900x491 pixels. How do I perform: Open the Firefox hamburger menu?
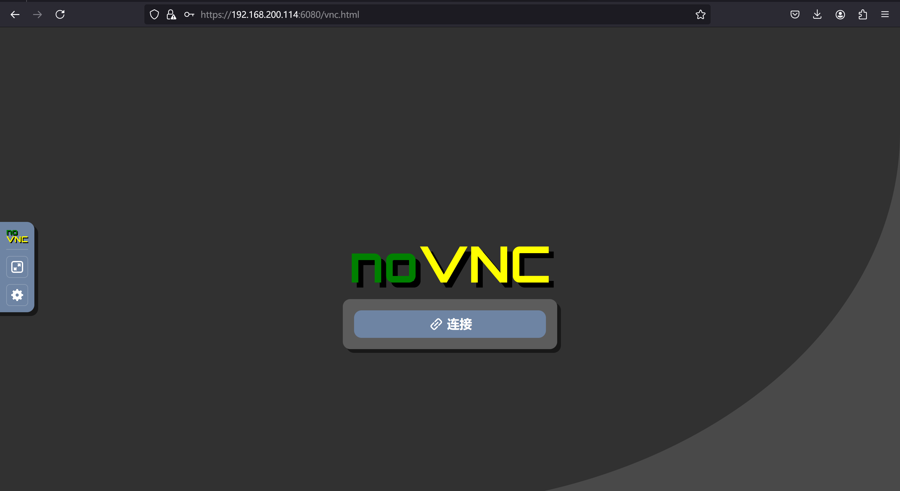885,14
